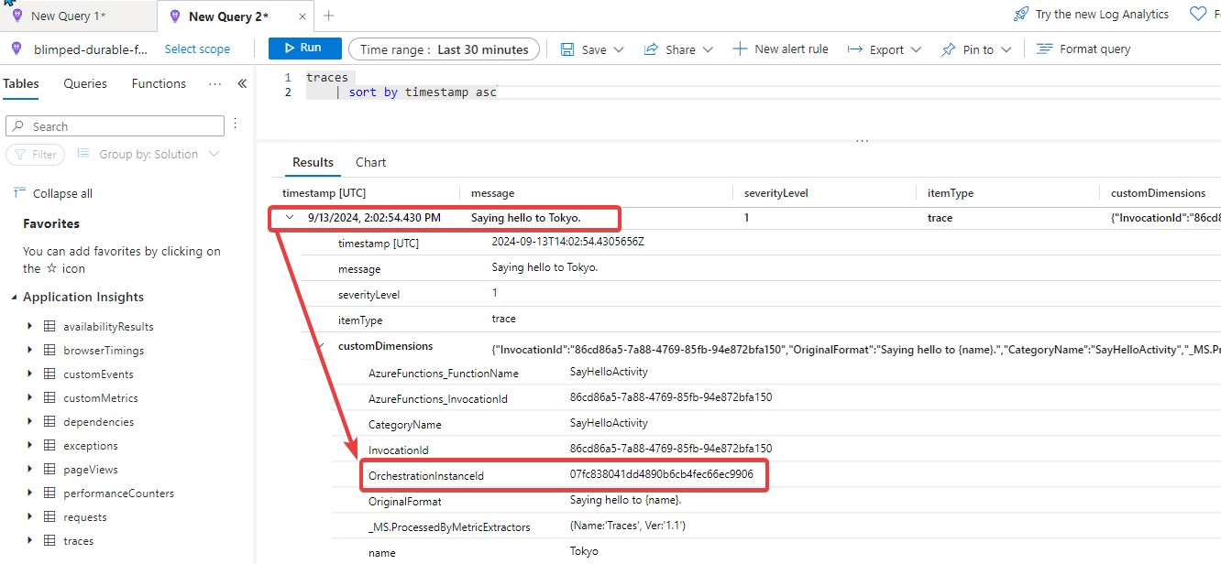Expand the Pin to dropdown chevron
Image resolution: width=1221 pixels, height=564 pixels.
tap(1006, 49)
